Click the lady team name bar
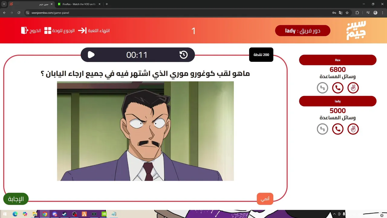The image size is (387, 218). click(338, 101)
